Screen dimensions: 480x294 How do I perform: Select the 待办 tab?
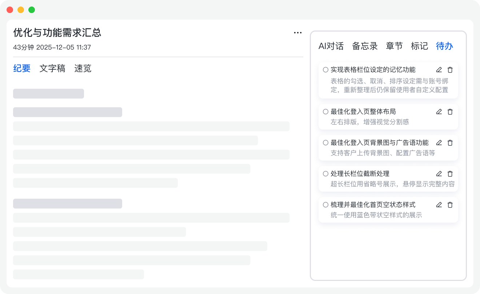pyautogui.click(x=444, y=46)
